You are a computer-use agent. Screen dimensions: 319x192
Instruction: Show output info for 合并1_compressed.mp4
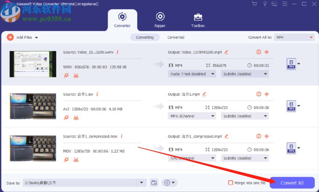point(259,136)
